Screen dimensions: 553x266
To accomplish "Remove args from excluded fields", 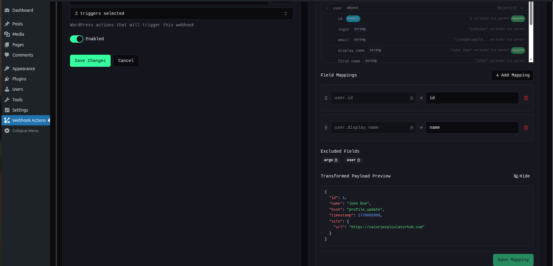I will tap(336, 160).
